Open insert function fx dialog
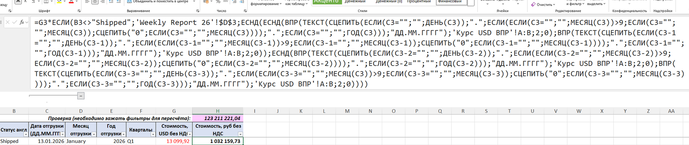This screenshot has width=689, height=145. tap(22, 22)
